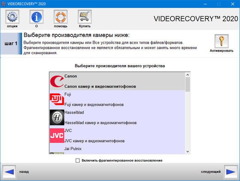Click the следующий right arrow button
This screenshot has height=181, width=240.
point(231,172)
